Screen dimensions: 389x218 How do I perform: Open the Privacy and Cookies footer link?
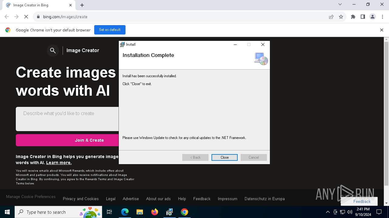coord(81,199)
